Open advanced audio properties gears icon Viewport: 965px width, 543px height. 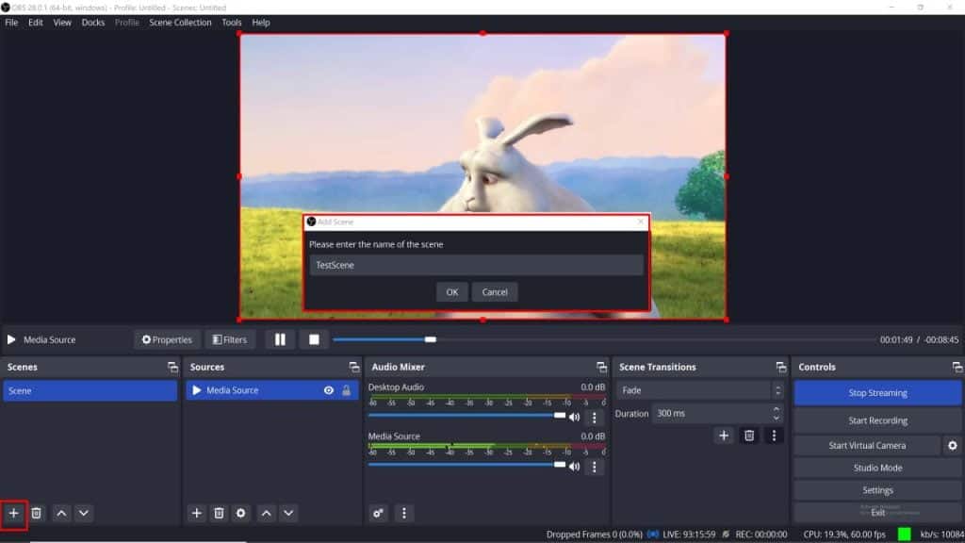coord(379,513)
